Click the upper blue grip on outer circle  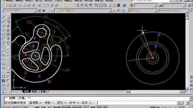click(159, 35)
